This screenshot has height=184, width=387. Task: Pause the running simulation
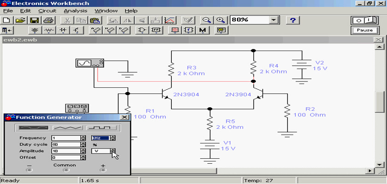tap(364, 30)
